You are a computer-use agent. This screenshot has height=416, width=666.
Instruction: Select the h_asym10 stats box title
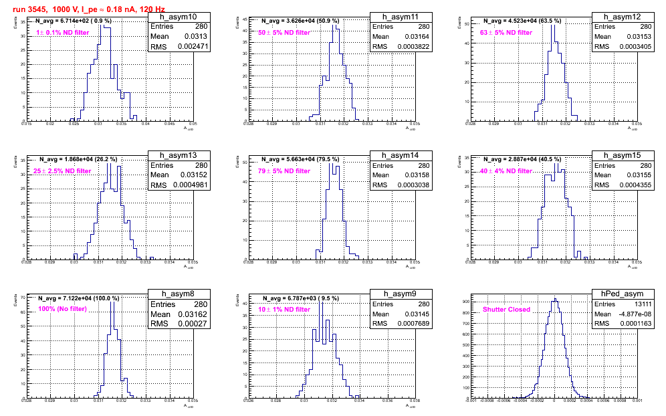pyautogui.click(x=179, y=17)
